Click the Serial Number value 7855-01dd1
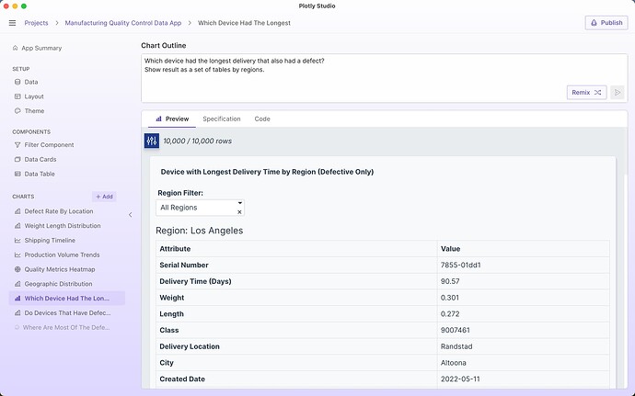Screen dimensions: 635x396 tap(460, 266)
